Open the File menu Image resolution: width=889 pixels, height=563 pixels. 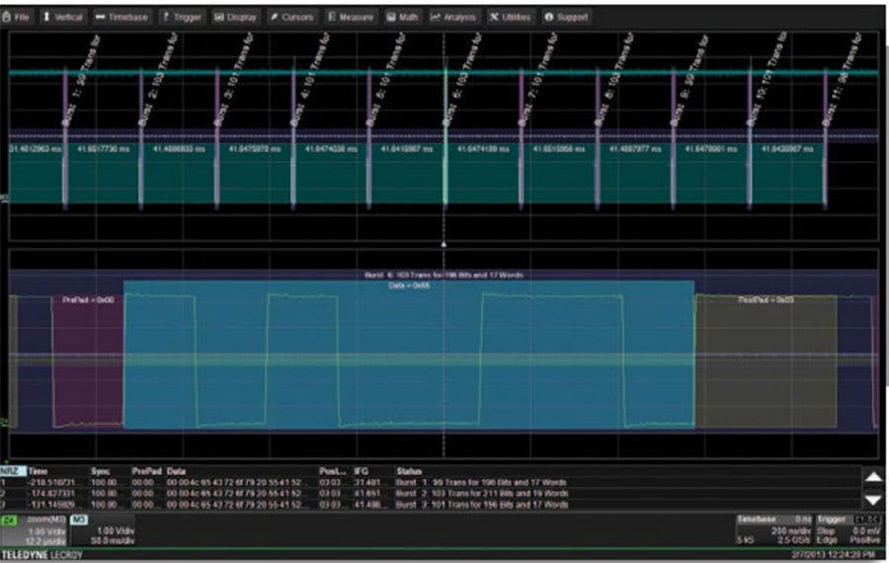16,17
